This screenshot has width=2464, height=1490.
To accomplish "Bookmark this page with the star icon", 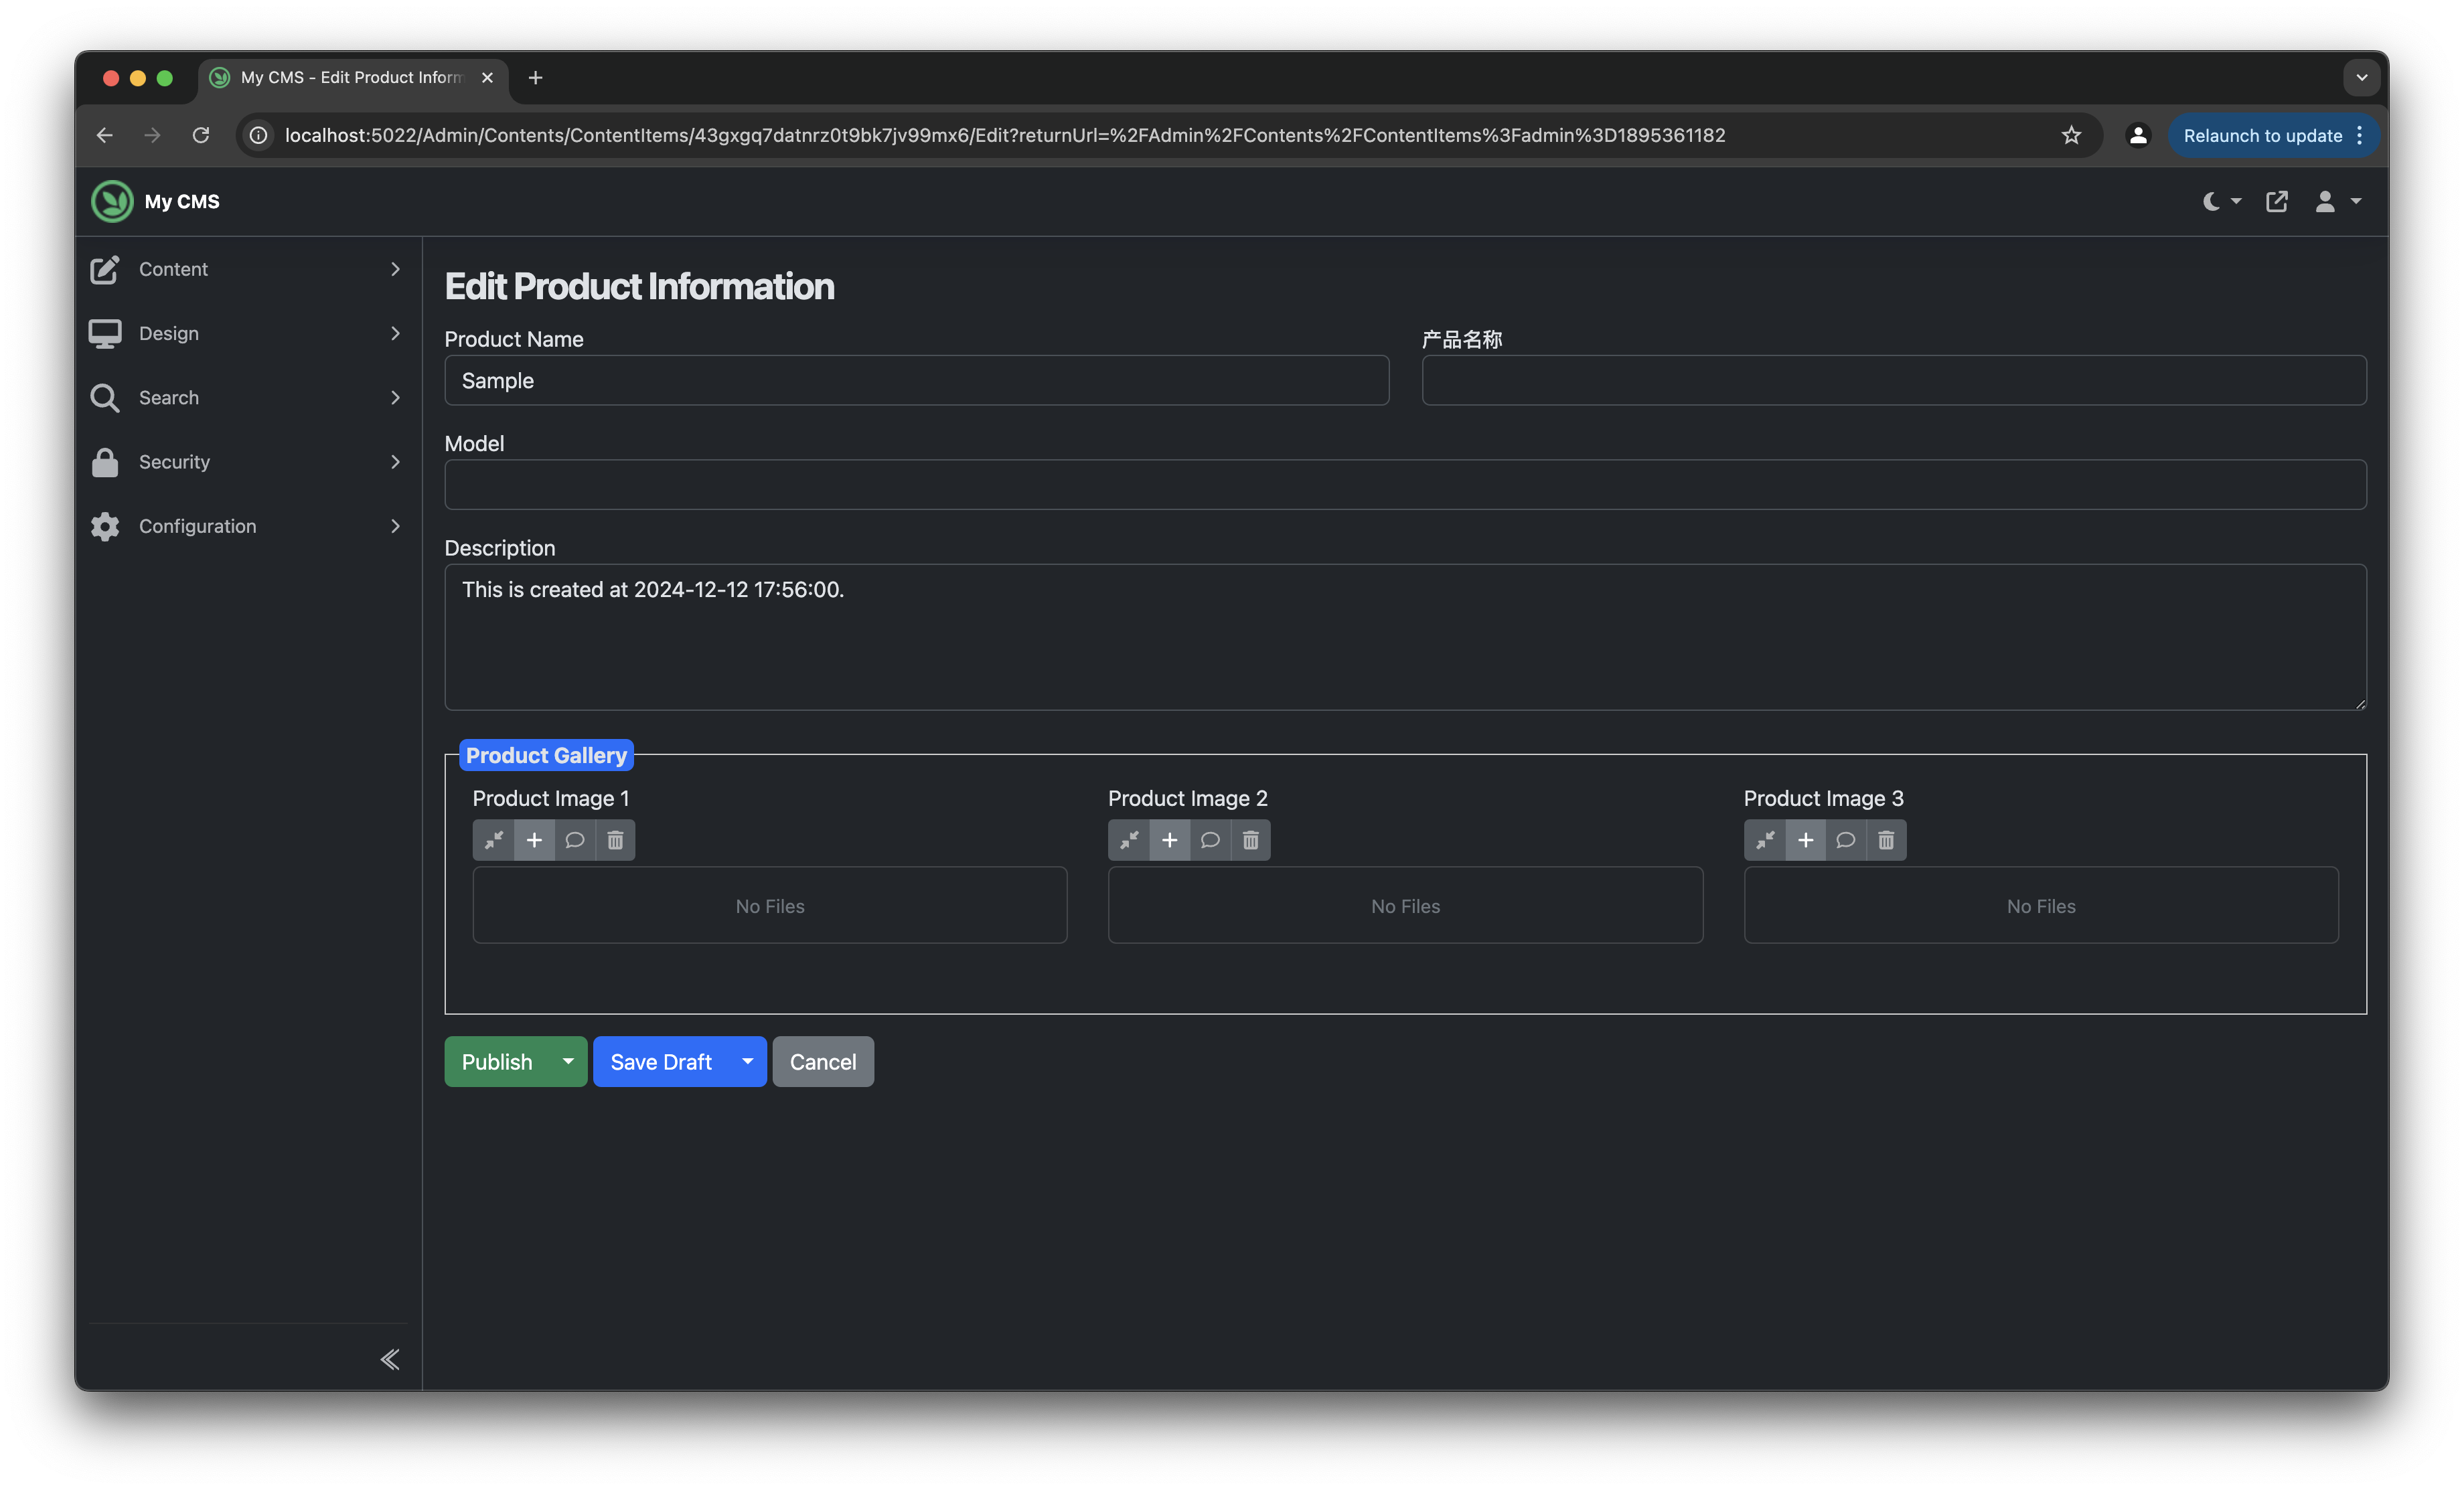I will 2071,135.
